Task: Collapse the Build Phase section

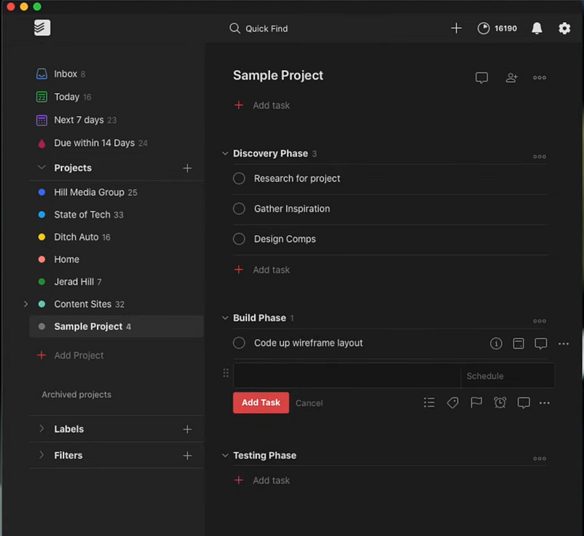Action: coord(225,318)
